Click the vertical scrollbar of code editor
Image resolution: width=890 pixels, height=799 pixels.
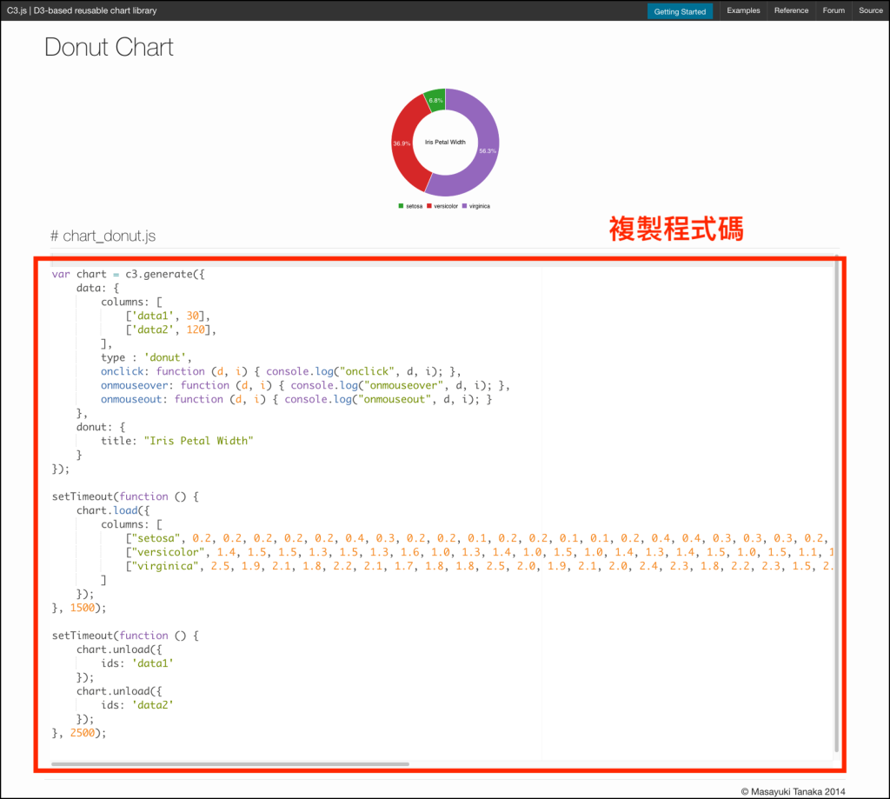(x=836, y=504)
